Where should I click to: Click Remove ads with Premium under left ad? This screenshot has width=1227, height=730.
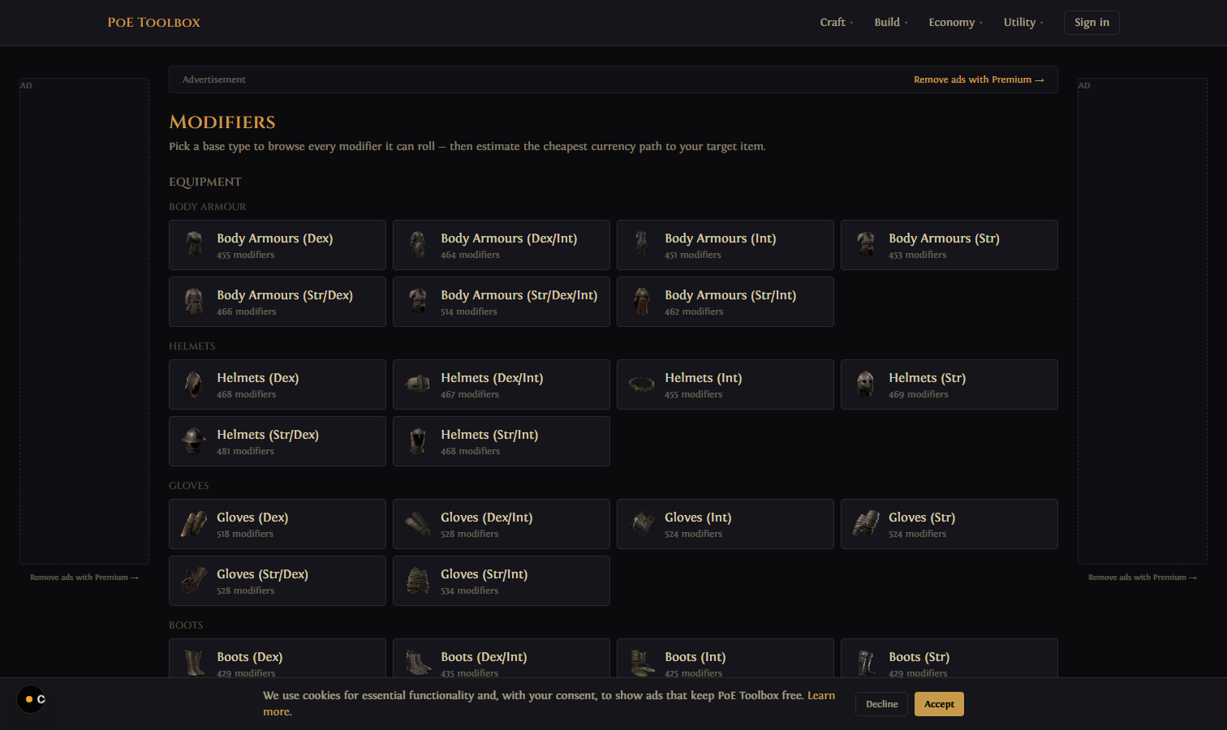(x=84, y=578)
